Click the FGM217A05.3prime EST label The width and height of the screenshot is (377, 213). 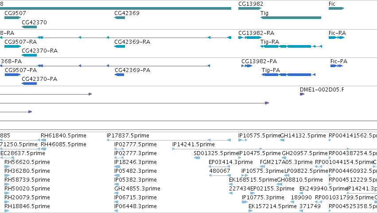click(x=286, y=162)
